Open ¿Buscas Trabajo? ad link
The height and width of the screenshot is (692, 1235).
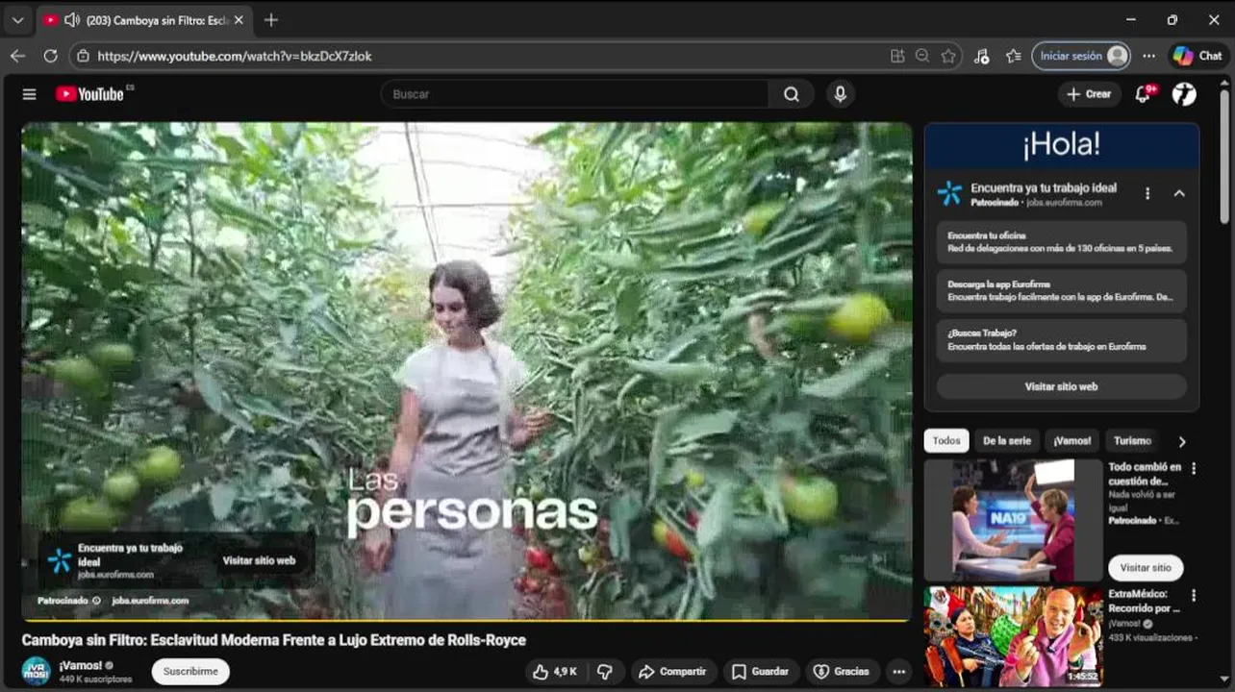pyautogui.click(x=1061, y=339)
